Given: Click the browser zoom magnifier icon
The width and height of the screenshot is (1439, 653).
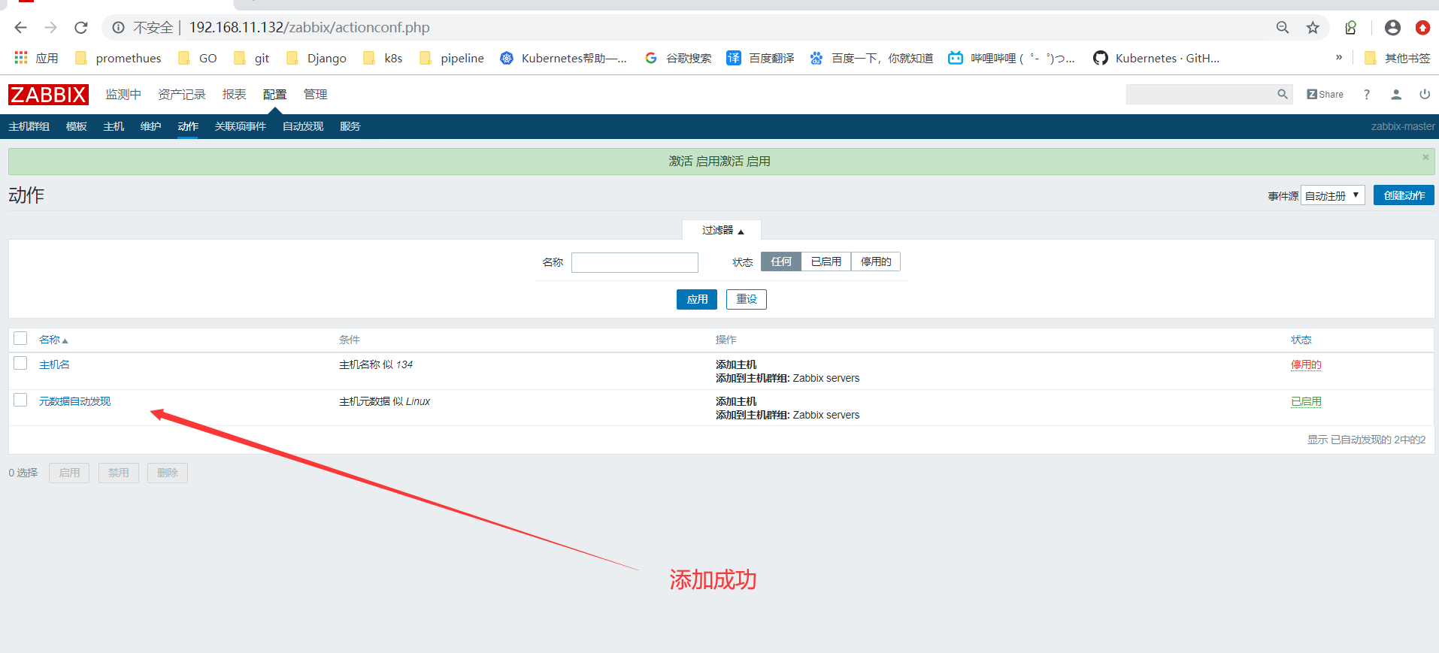Looking at the screenshot, I should coord(1283,28).
